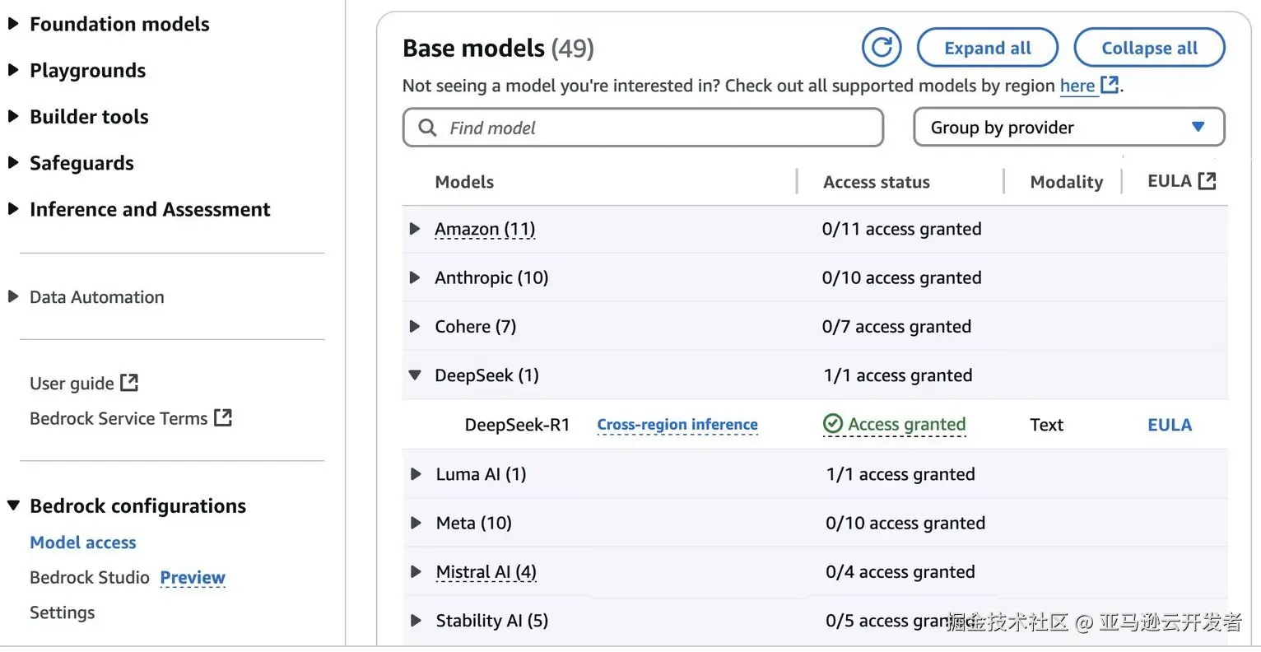Click the Expand all button

click(987, 48)
